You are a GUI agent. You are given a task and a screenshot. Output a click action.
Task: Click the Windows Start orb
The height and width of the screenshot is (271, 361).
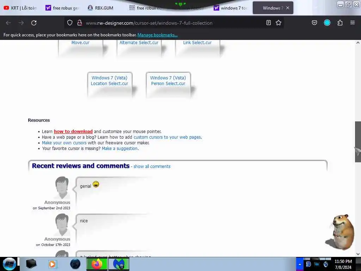tap(9, 264)
